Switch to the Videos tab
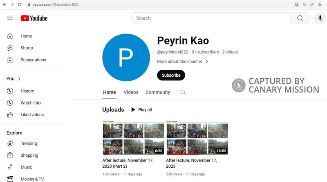 click(x=131, y=92)
